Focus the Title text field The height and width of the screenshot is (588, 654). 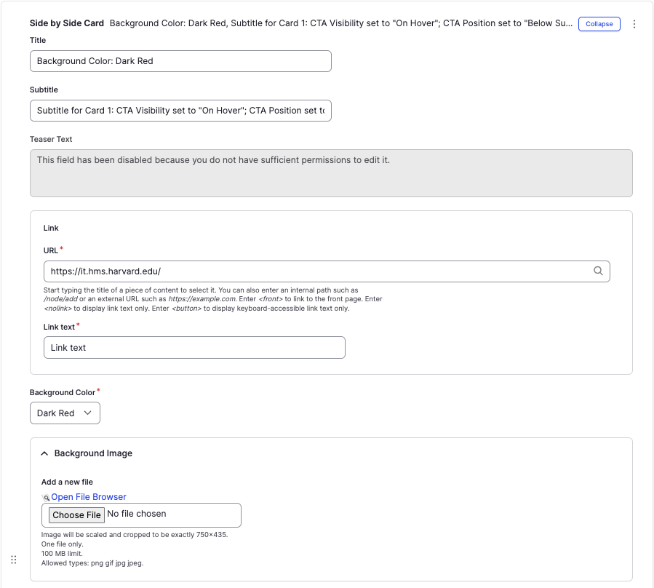[x=180, y=61]
